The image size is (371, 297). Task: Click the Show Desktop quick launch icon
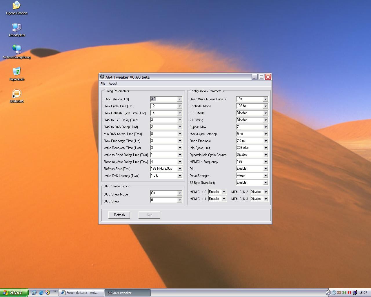pyautogui.click(x=34, y=293)
